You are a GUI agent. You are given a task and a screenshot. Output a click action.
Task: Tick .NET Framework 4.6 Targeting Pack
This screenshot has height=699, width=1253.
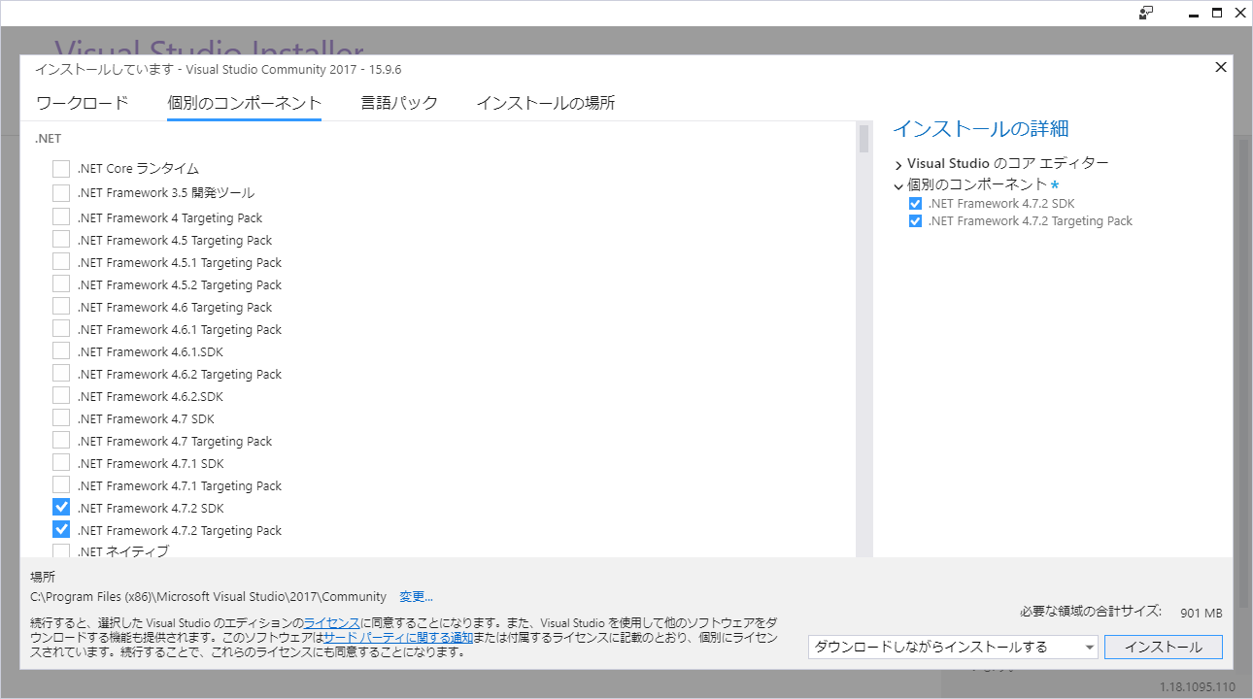point(61,307)
